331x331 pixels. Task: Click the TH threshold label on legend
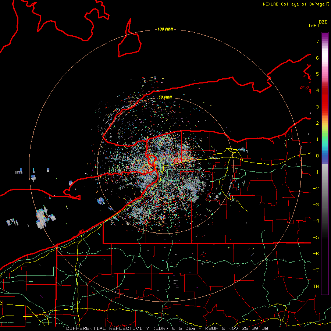316,286
